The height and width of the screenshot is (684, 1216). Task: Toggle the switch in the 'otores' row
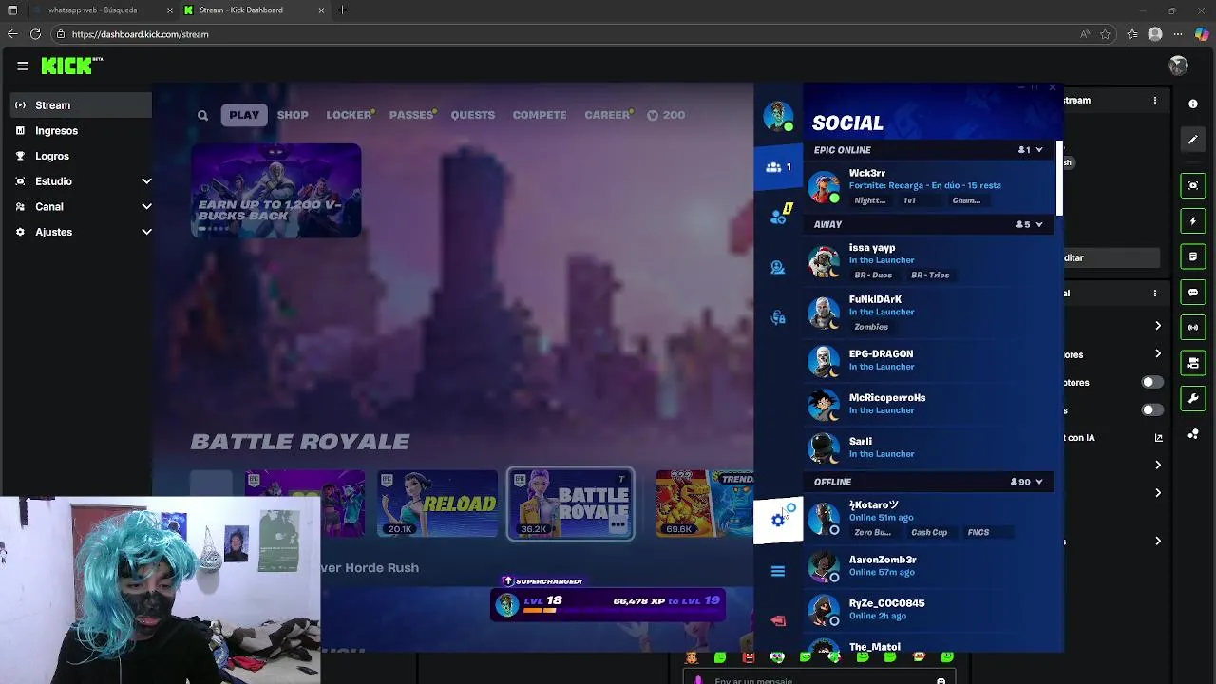[x=1151, y=382]
